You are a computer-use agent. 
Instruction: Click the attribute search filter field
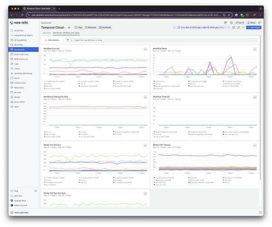pos(113,40)
